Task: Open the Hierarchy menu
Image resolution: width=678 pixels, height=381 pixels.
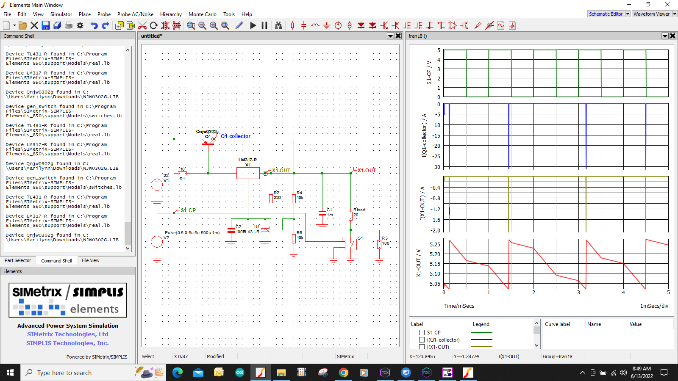Action: pos(171,14)
